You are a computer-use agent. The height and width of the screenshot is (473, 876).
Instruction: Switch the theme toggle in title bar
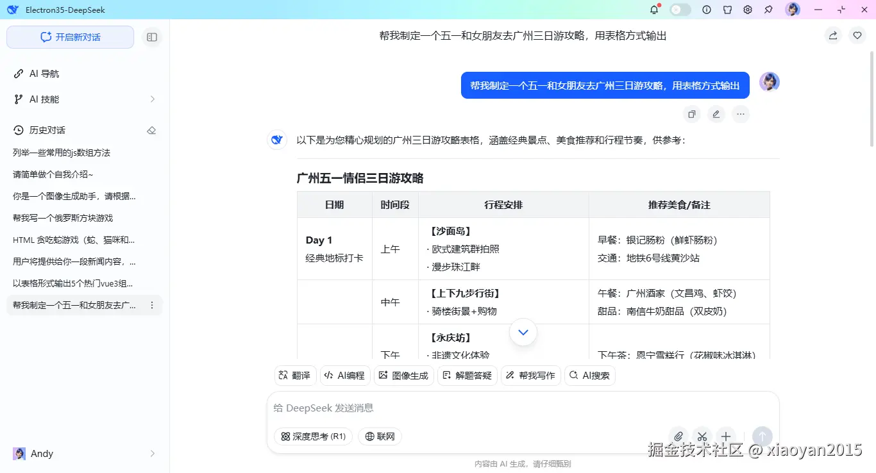[x=680, y=9]
